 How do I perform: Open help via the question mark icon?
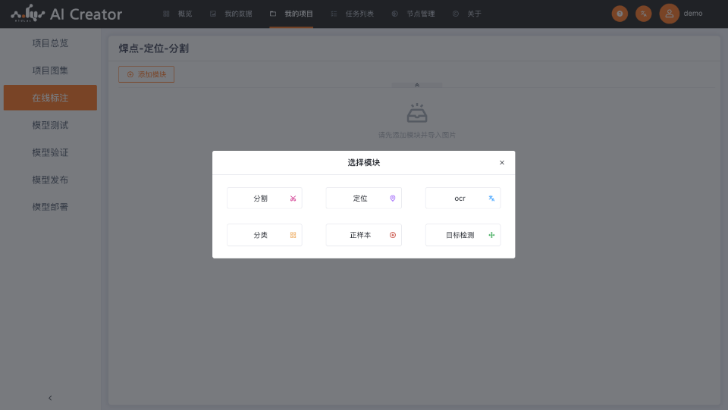pyautogui.click(x=620, y=14)
